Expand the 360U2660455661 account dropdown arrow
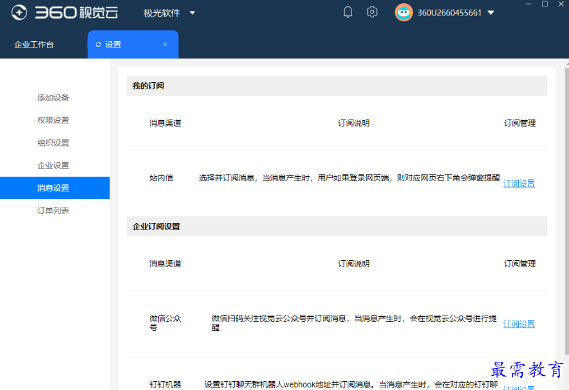569x390 pixels. [x=491, y=13]
